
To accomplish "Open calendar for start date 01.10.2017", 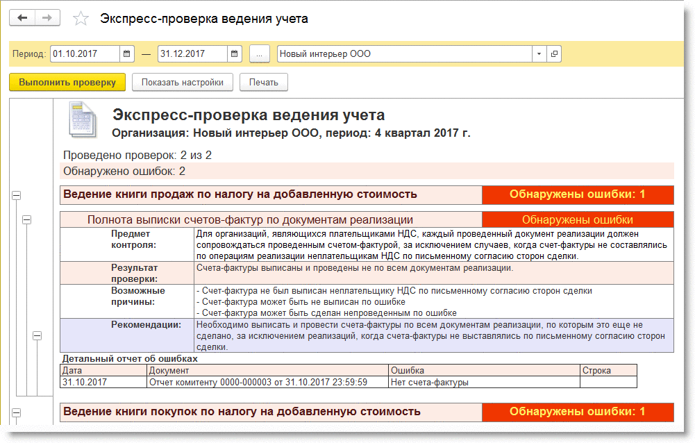I will tap(127, 53).
